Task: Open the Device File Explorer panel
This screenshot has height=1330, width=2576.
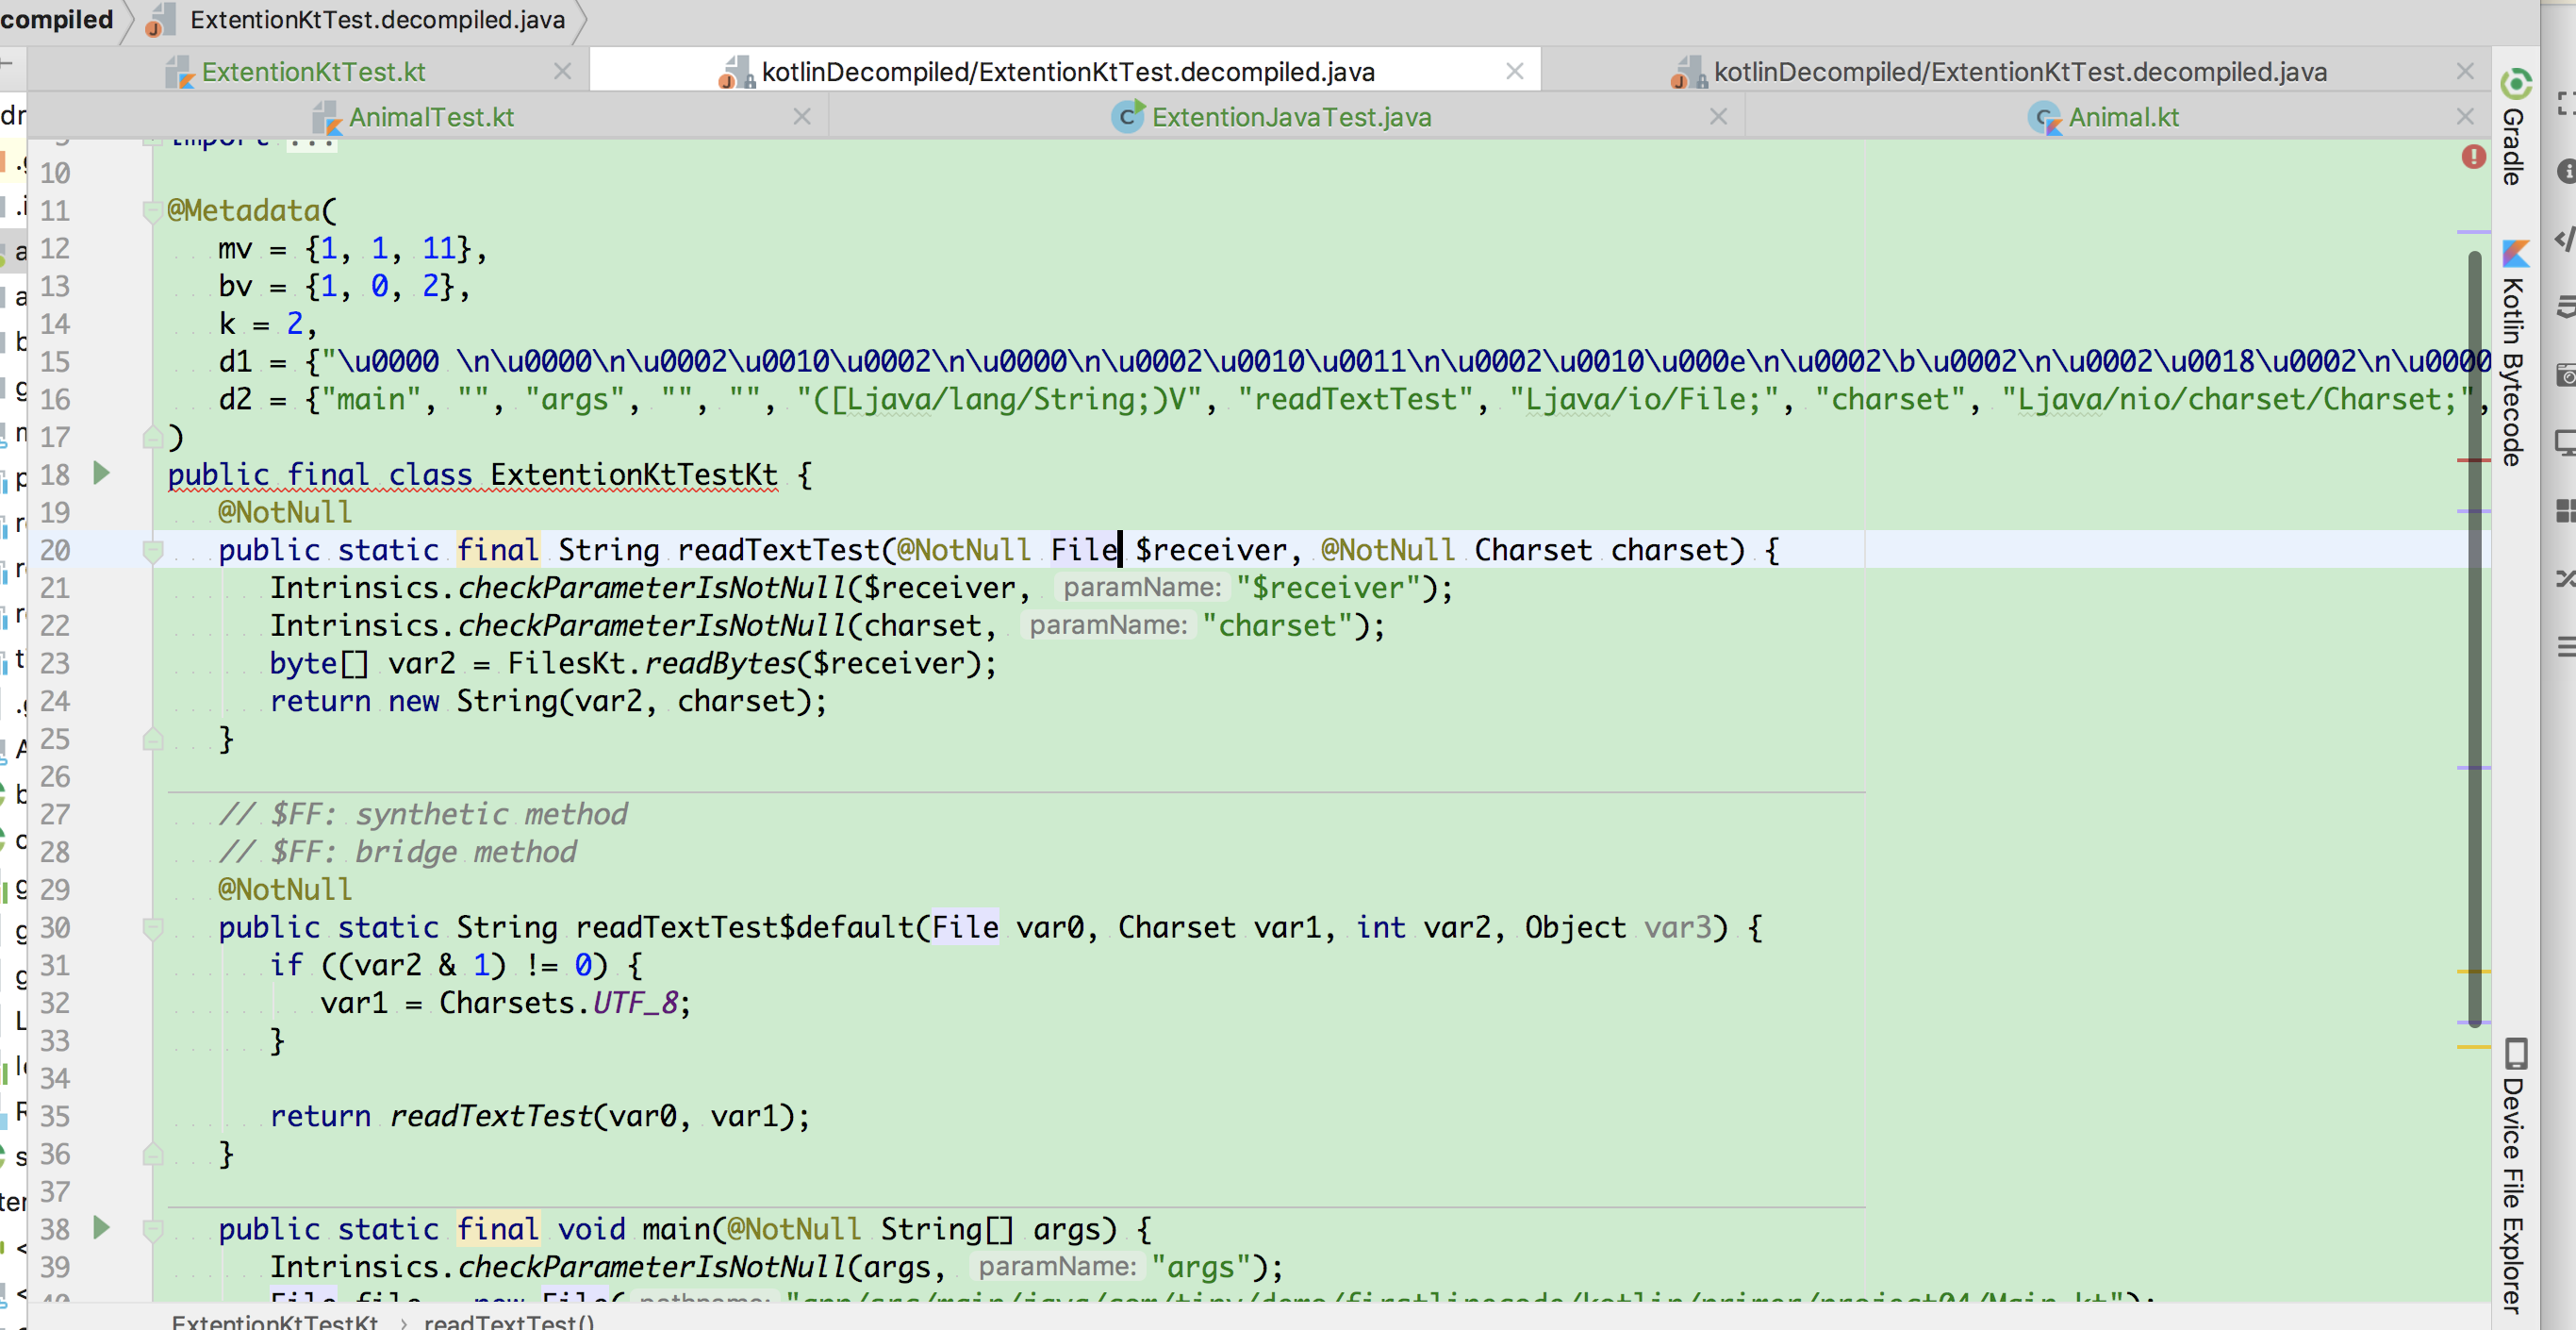Action: pyautogui.click(x=2515, y=1176)
